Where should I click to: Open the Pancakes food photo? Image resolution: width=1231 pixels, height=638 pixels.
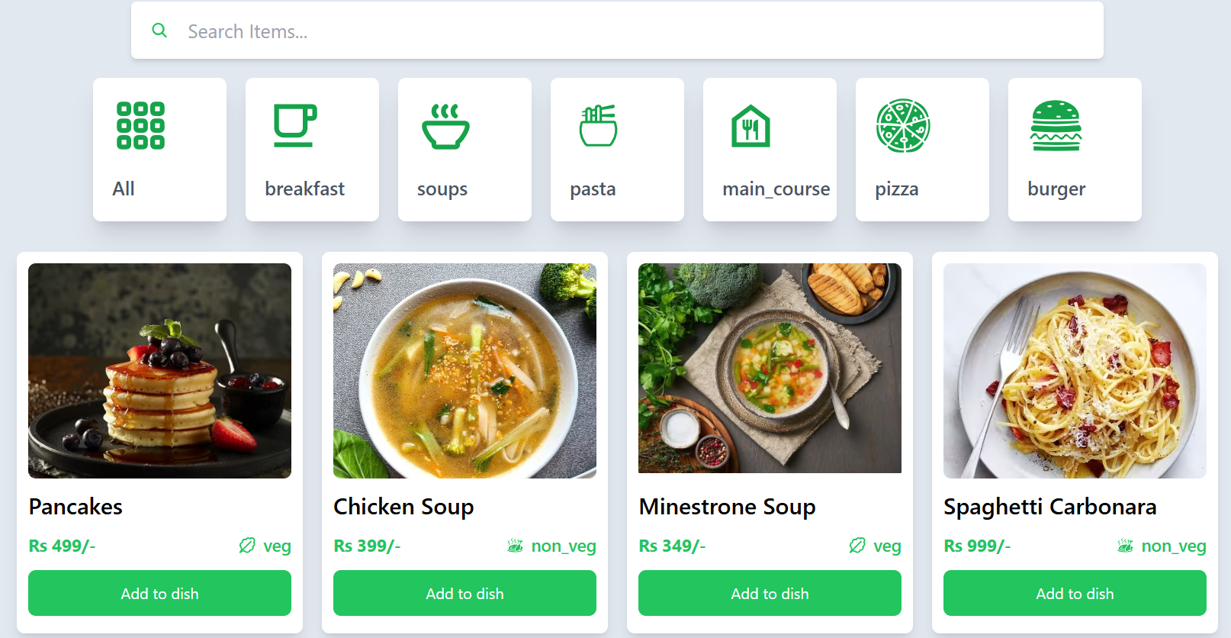[159, 371]
